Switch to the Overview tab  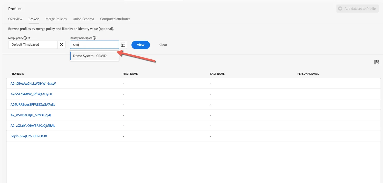point(15,19)
